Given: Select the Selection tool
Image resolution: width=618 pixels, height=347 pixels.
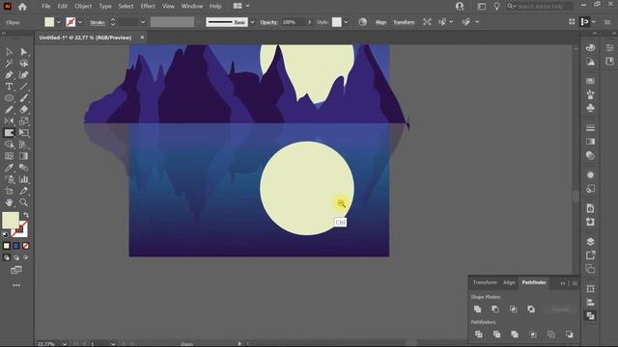Looking at the screenshot, I should (x=9, y=52).
